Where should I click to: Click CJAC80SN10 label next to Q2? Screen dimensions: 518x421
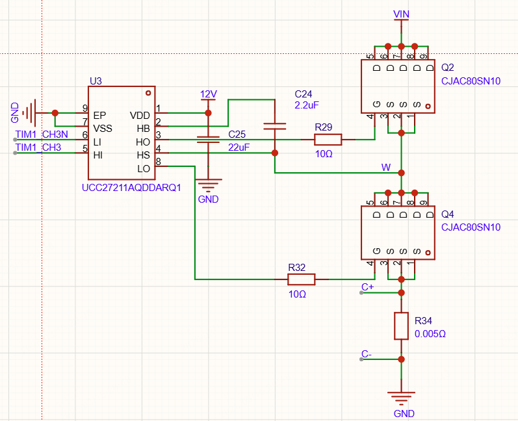[x=471, y=81]
